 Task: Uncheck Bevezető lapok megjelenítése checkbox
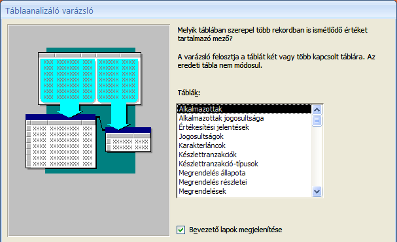pyautogui.click(x=181, y=230)
